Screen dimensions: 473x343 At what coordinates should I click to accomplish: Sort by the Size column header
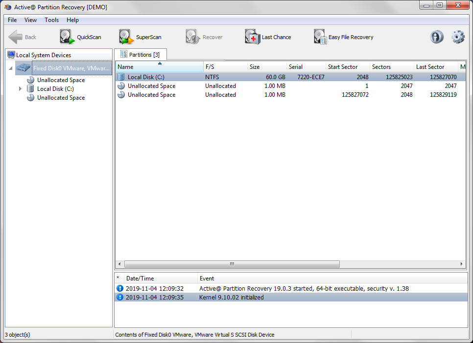(267, 67)
